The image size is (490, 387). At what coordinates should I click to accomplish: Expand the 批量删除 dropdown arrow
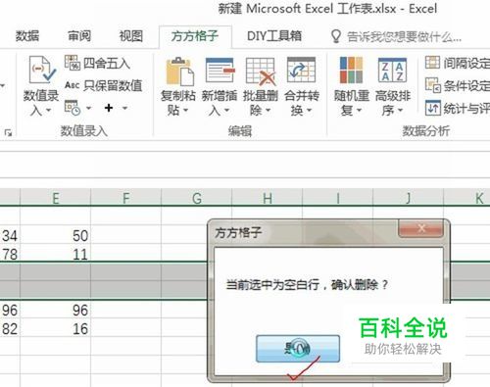coord(268,111)
